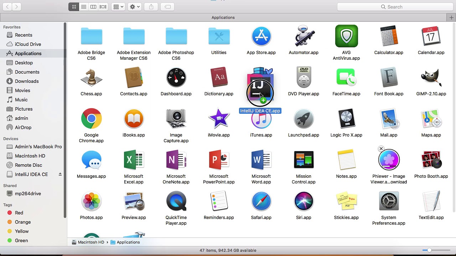Viewport: 456px width, 256px height.
Task: Go back to the previous folder
Action: coord(7,7)
